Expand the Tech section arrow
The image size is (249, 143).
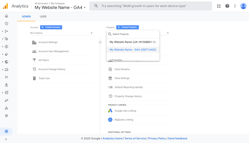(x=2, y=70)
